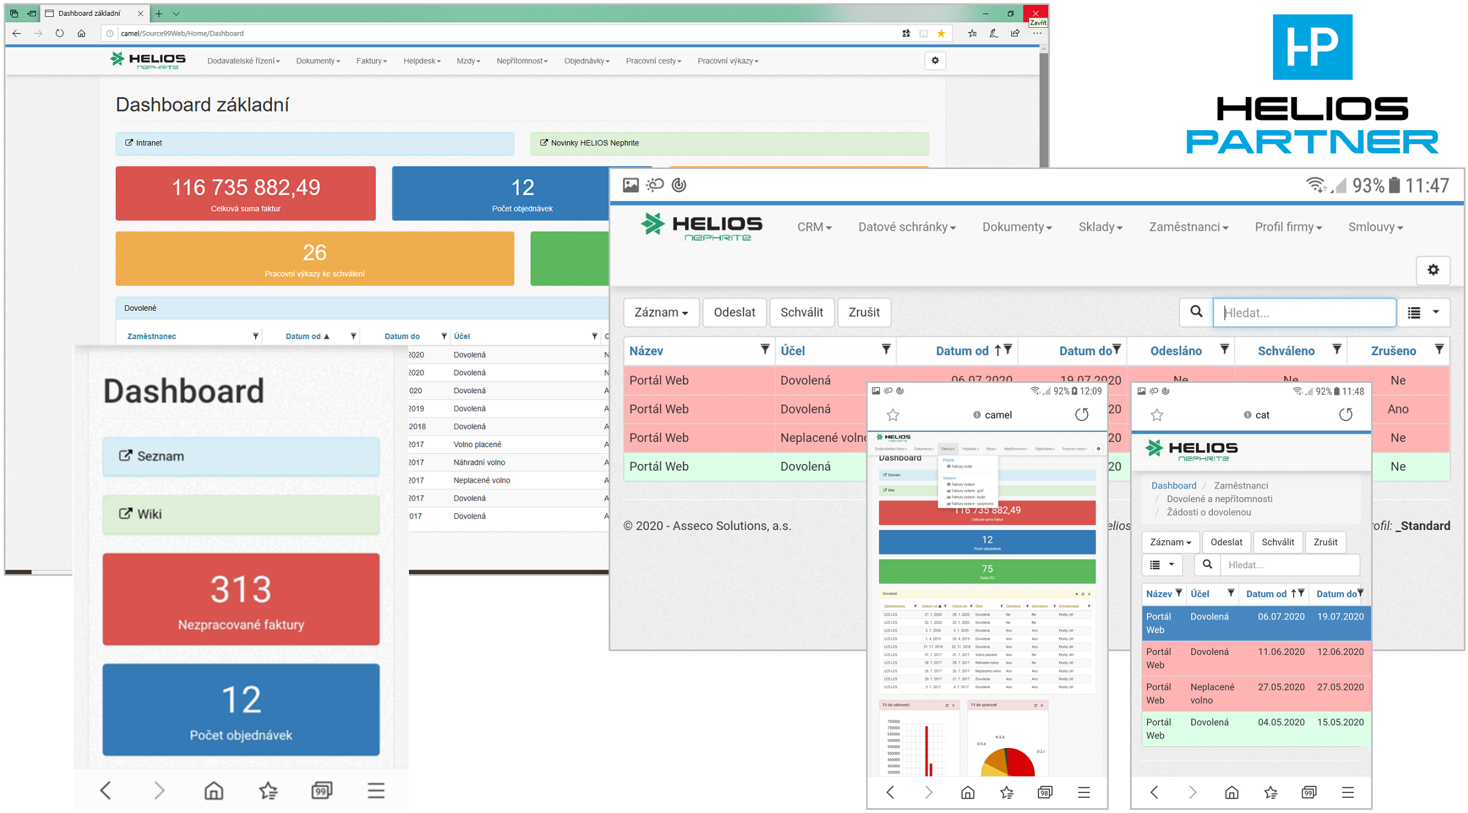Image resolution: width=1468 pixels, height=813 pixels.
Task: Filter the Zrušeno column in tablet table
Action: coord(1439,350)
